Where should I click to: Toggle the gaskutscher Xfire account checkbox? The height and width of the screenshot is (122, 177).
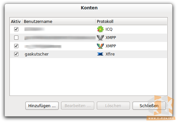click(x=16, y=54)
